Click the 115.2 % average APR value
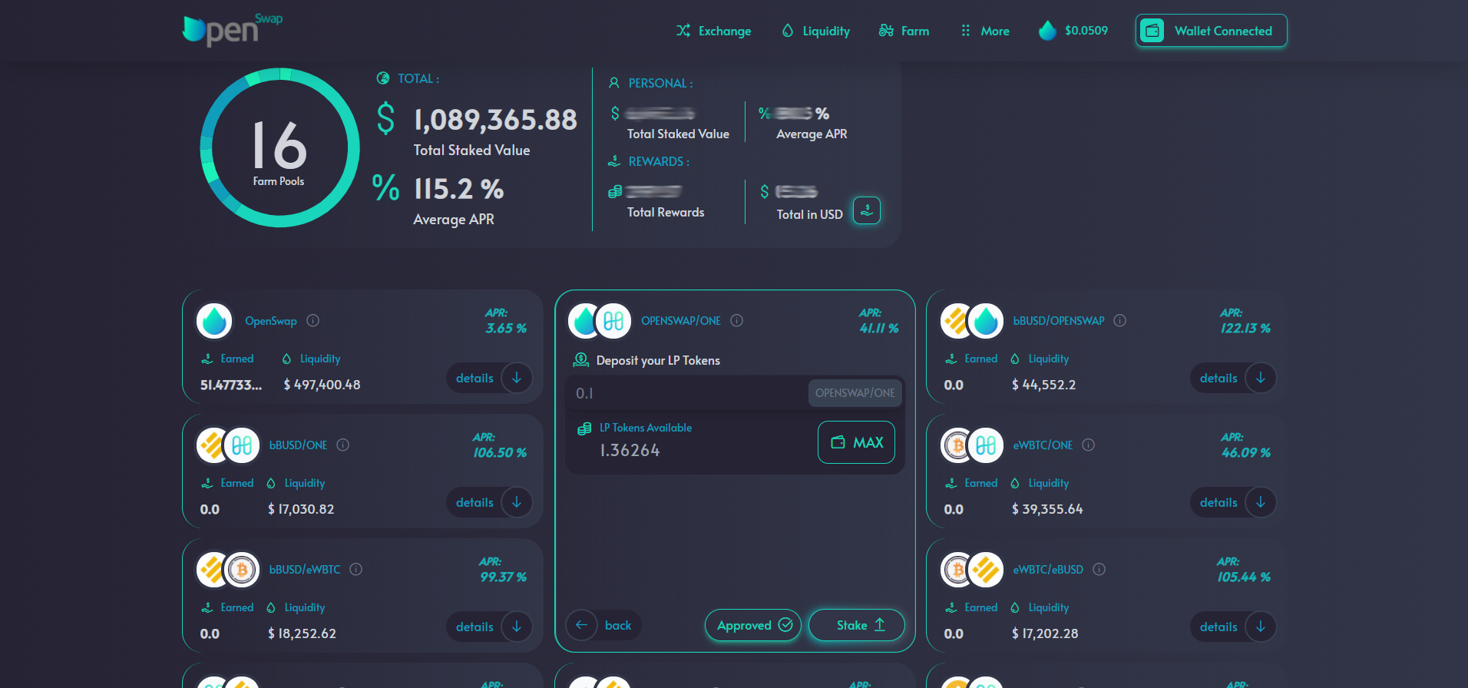Viewport: 1468px width, 688px height. 458,189
